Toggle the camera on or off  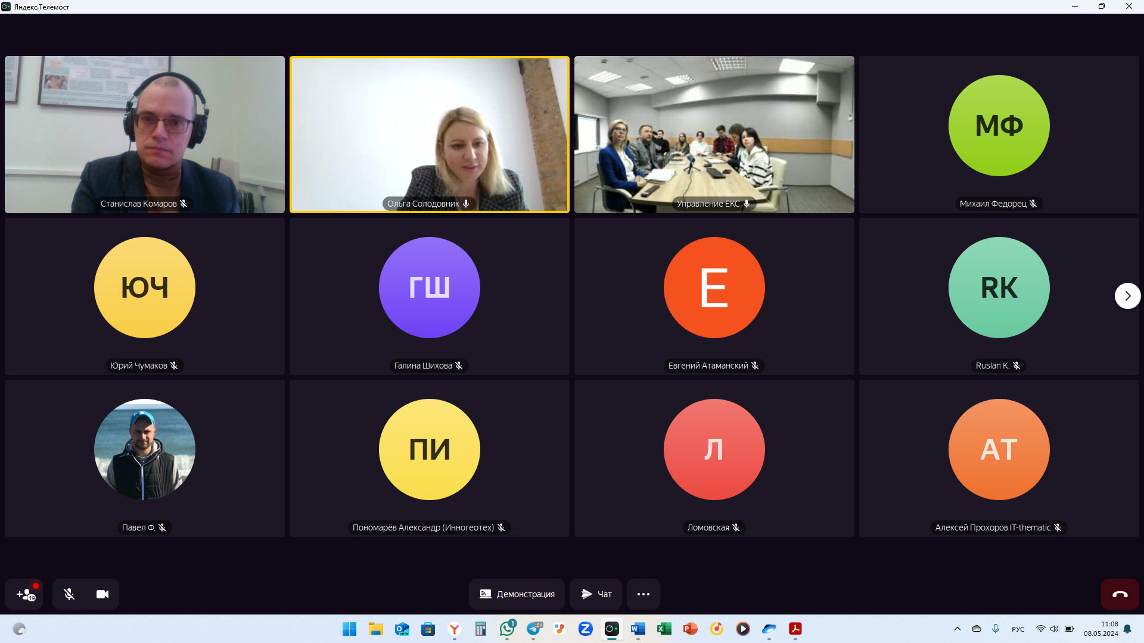coord(102,594)
